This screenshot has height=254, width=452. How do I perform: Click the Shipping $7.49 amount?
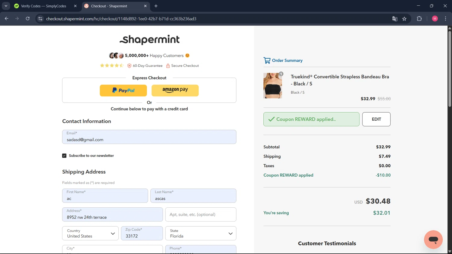(385, 156)
